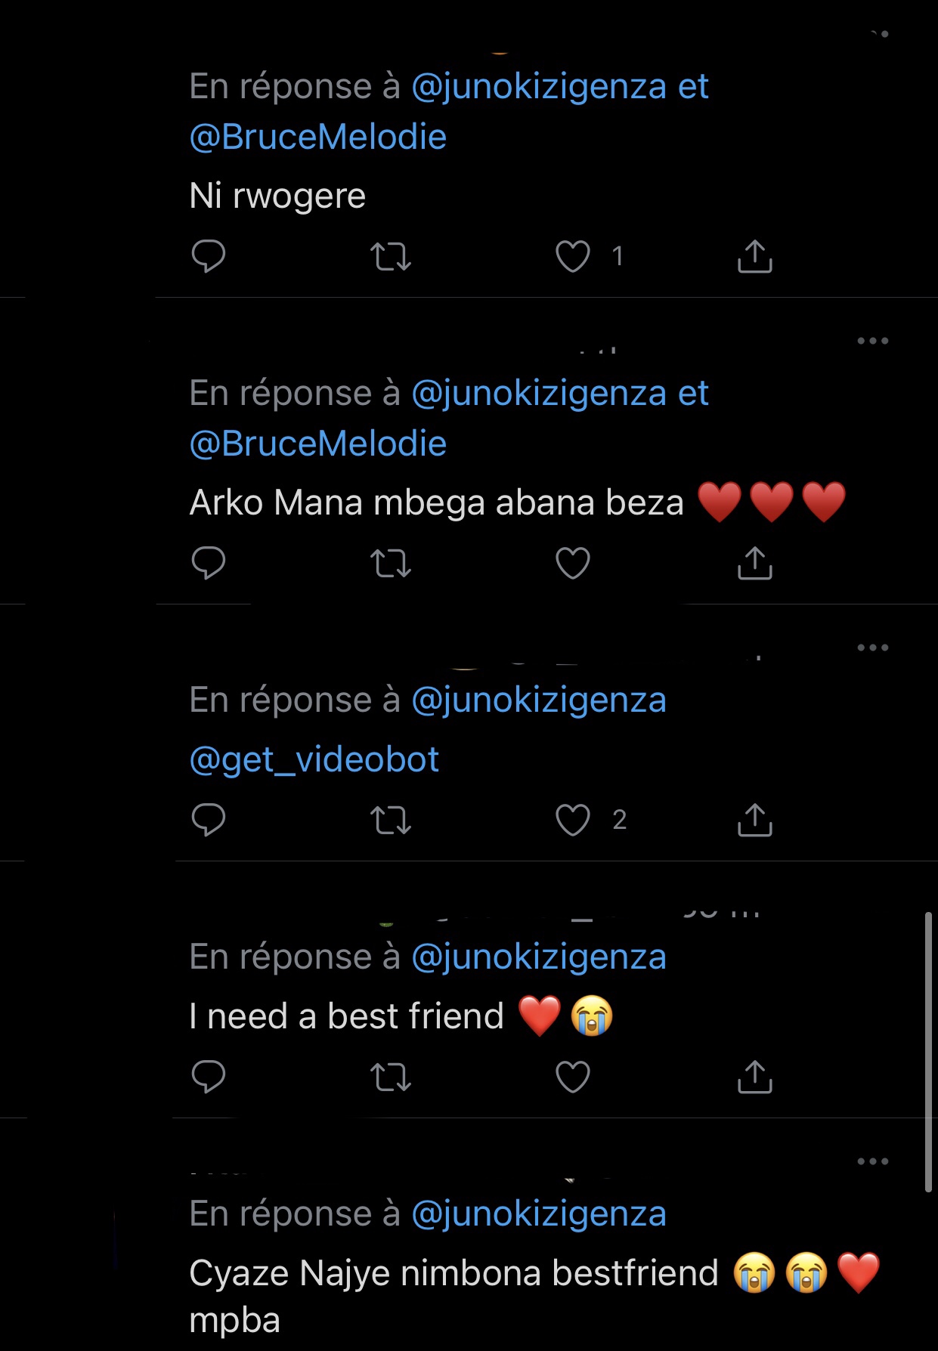Share the 'Ni rwogere' tweet
This screenshot has width=938, height=1351.
point(754,256)
